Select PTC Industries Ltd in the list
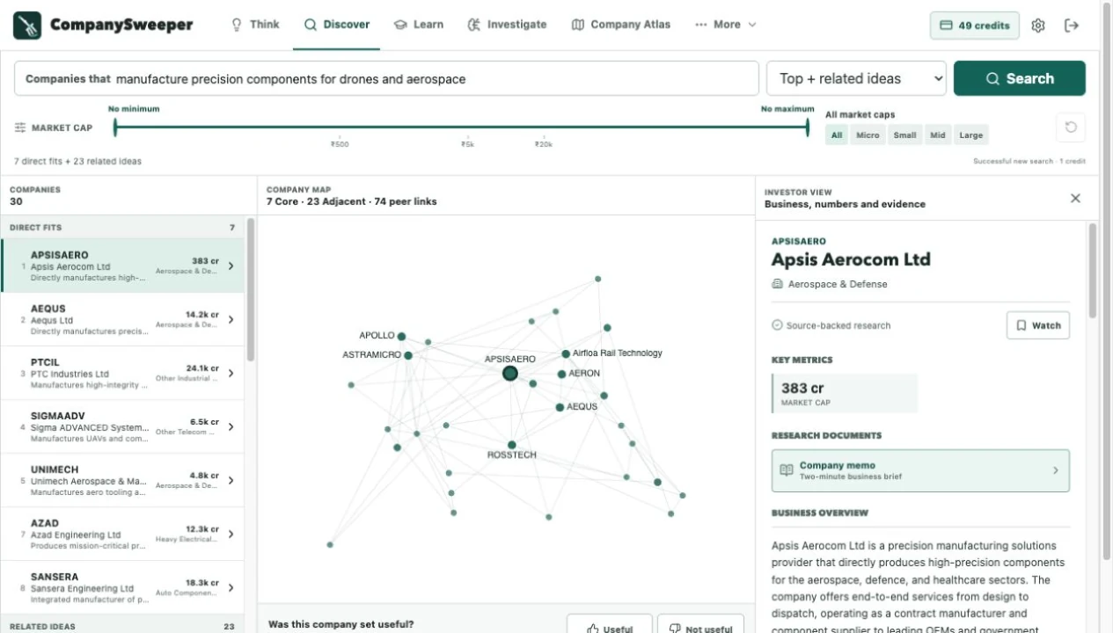 [x=123, y=374]
